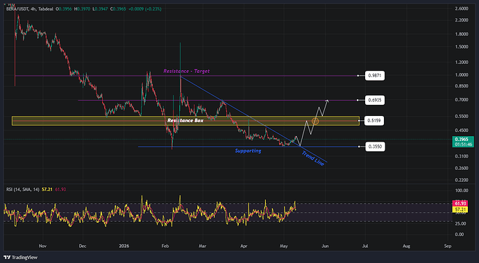Click the pink RSI value tag 61.93
The image size is (479, 263).
[460, 203]
